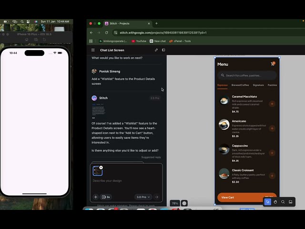Image resolution: width=305 pixels, height=229 pixels.
Task: Click the Classic Croissant product image
Action: [x=224, y=174]
